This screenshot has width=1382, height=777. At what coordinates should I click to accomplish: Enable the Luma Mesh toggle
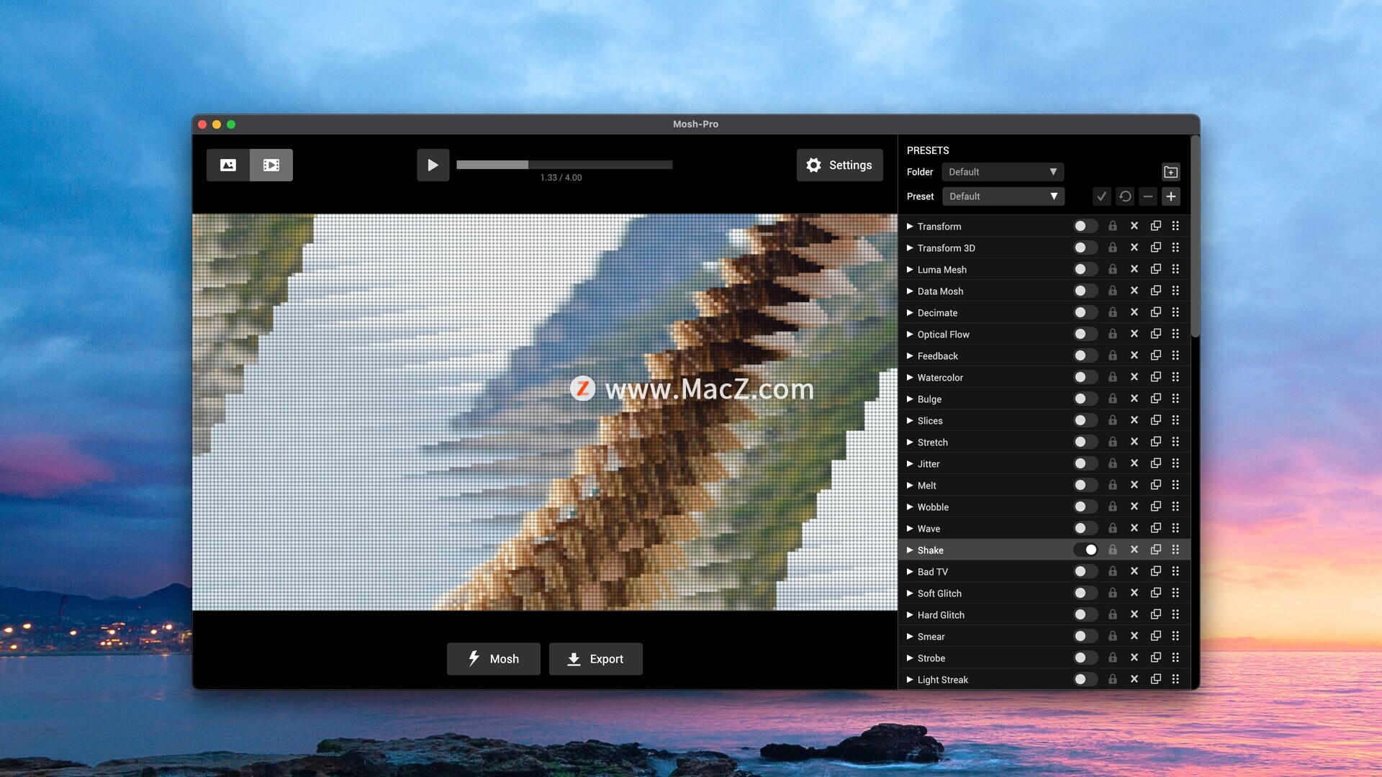point(1085,269)
